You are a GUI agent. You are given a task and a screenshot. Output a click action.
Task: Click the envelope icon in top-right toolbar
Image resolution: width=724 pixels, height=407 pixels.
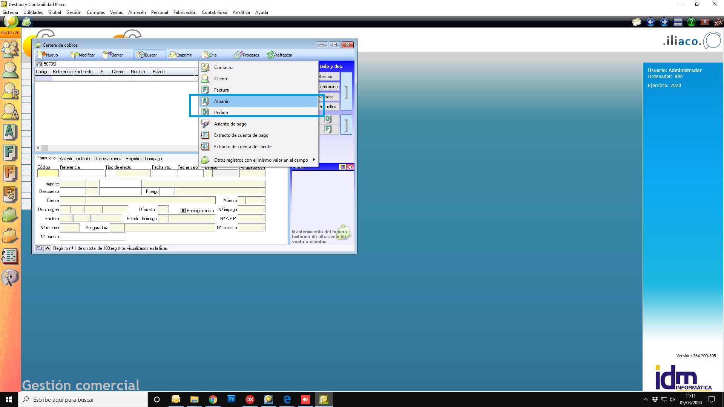coord(637,22)
